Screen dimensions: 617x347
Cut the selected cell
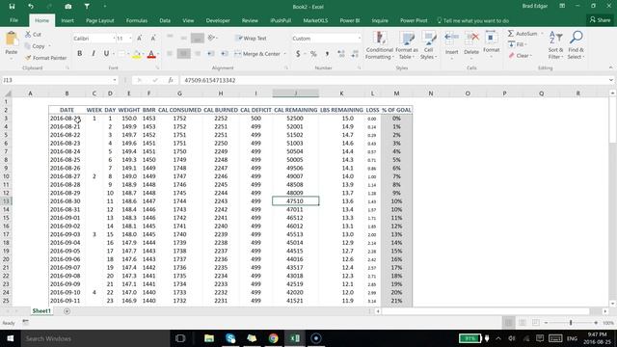pyautogui.click(x=33, y=35)
